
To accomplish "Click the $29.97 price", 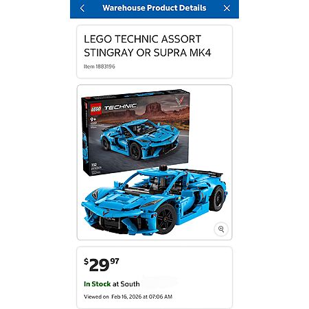I will click(x=102, y=264).
